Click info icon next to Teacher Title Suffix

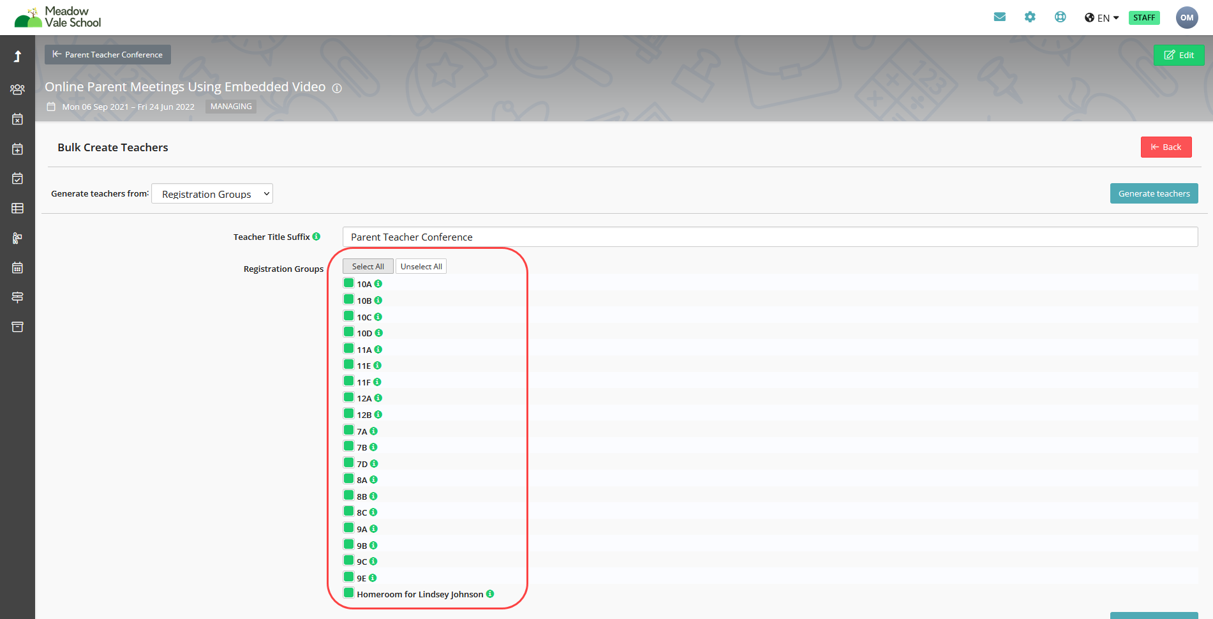click(x=316, y=237)
